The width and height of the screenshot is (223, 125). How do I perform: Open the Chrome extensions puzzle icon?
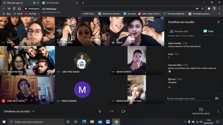pyautogui.click(x=209, y=9)
